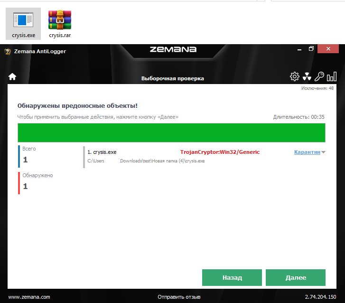345x303 pixels.
Task: Click Отправить отзыв feedback link
Action: (x=179, y=297)
